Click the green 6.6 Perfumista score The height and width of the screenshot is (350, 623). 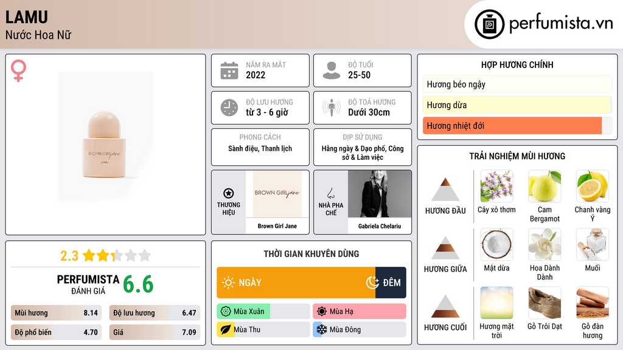point(138,284)
